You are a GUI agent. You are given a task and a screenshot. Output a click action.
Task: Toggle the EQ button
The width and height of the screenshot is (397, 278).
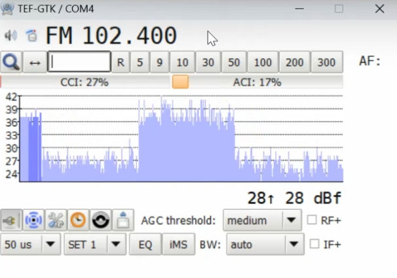tap(145, 244)
